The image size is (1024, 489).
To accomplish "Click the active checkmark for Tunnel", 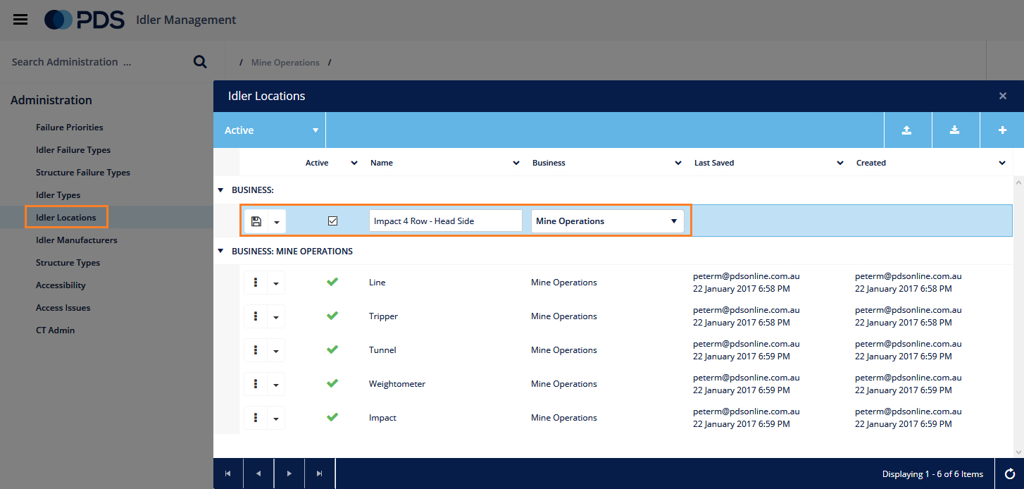I will pyautogui.click(x=332, y=349).
